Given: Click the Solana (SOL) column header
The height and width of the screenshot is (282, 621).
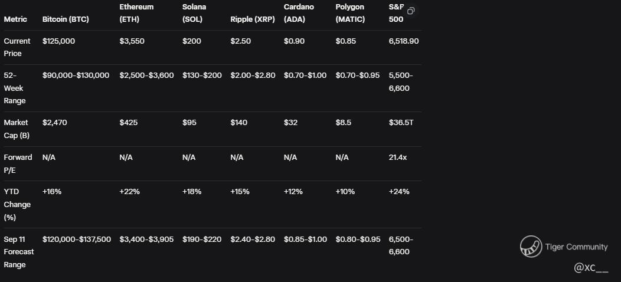Looking at the screenshot, I should click(x=194, y=13).
